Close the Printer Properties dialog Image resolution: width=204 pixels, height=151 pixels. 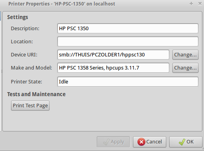[x=200, y=4]
